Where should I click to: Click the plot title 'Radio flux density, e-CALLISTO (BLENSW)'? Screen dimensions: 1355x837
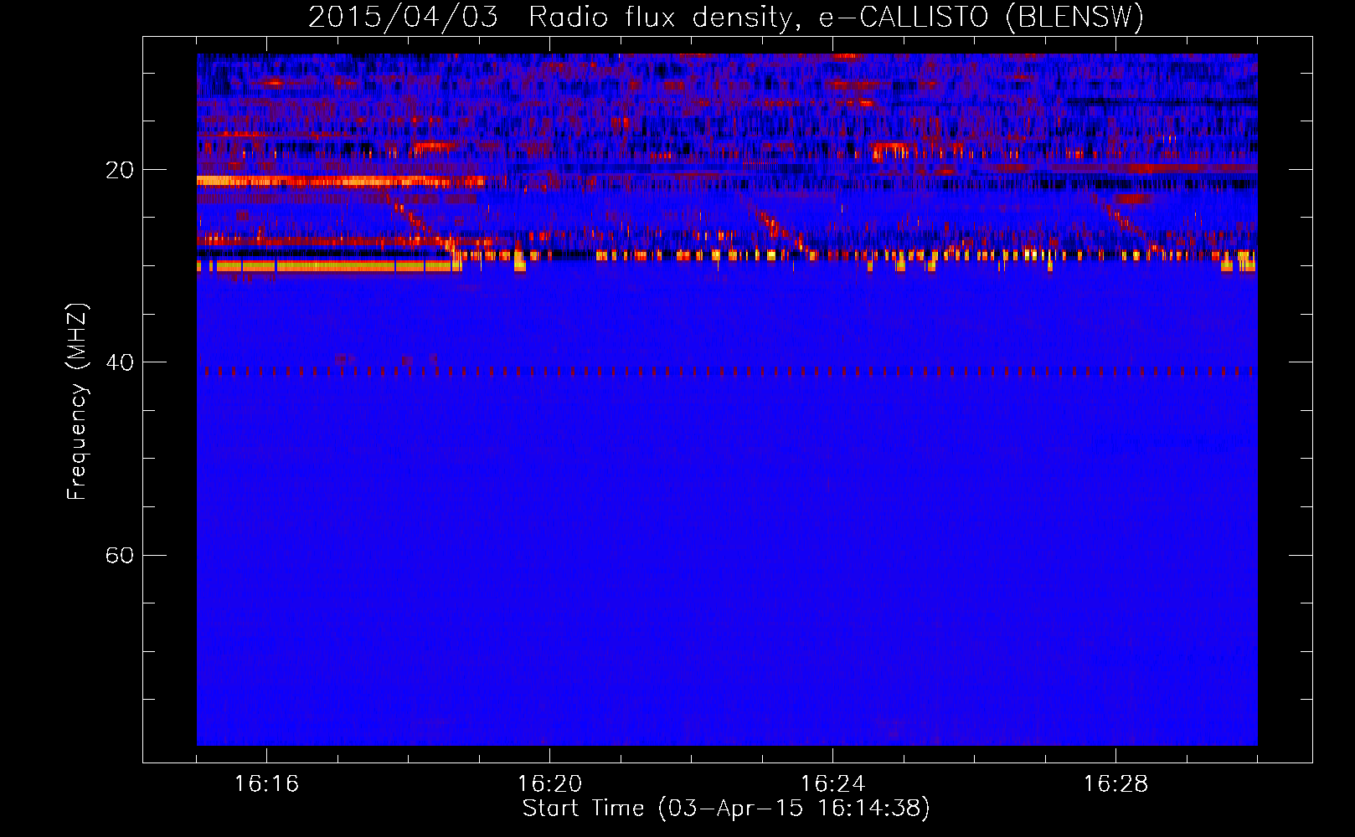[837, 18]
